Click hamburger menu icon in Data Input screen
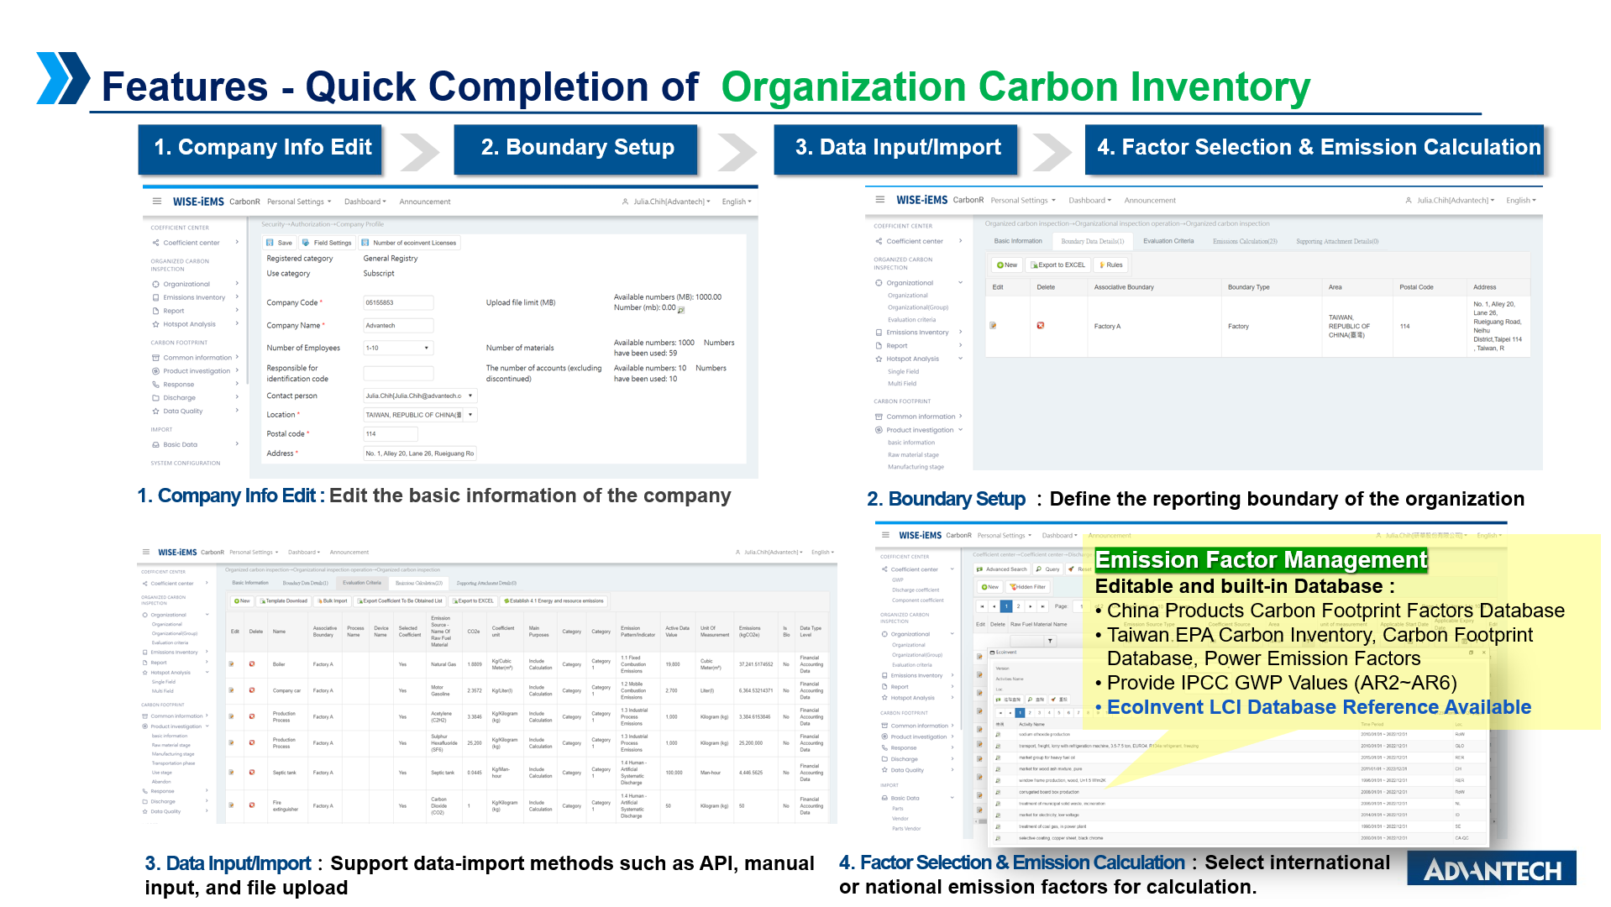Viewport: 1611px width, 907px height. click(x=146, y=552)
